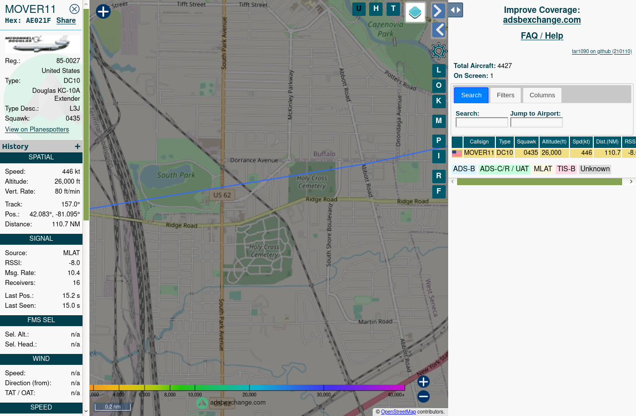Close the MOVER11 aircraft info panel
636x416 pixels.
coord(75,9)
